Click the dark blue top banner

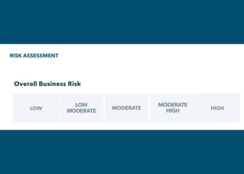pos(122,22)
